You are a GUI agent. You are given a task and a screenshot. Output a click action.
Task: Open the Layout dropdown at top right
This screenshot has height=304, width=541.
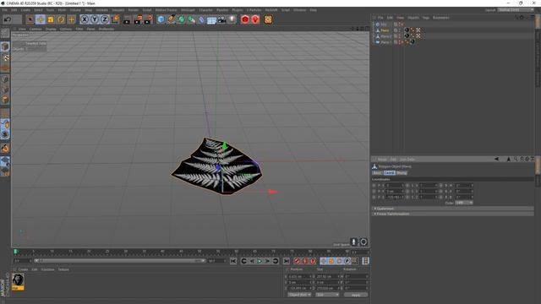pos(516,10)
